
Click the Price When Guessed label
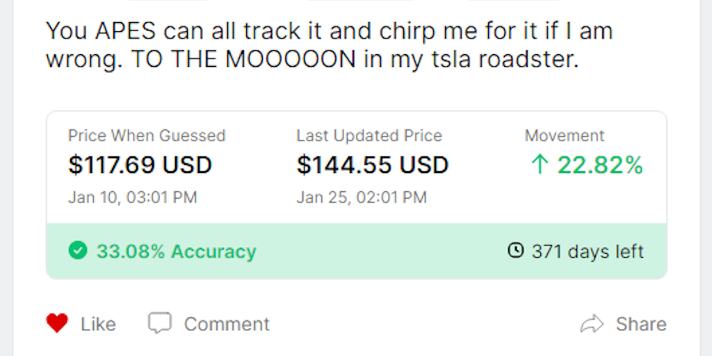[147, 136]
